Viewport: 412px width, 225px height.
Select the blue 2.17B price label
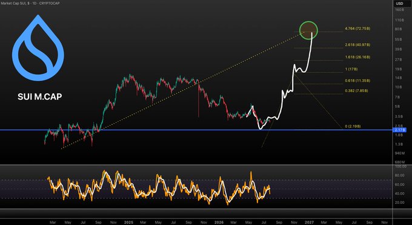(x=400, y=130)
